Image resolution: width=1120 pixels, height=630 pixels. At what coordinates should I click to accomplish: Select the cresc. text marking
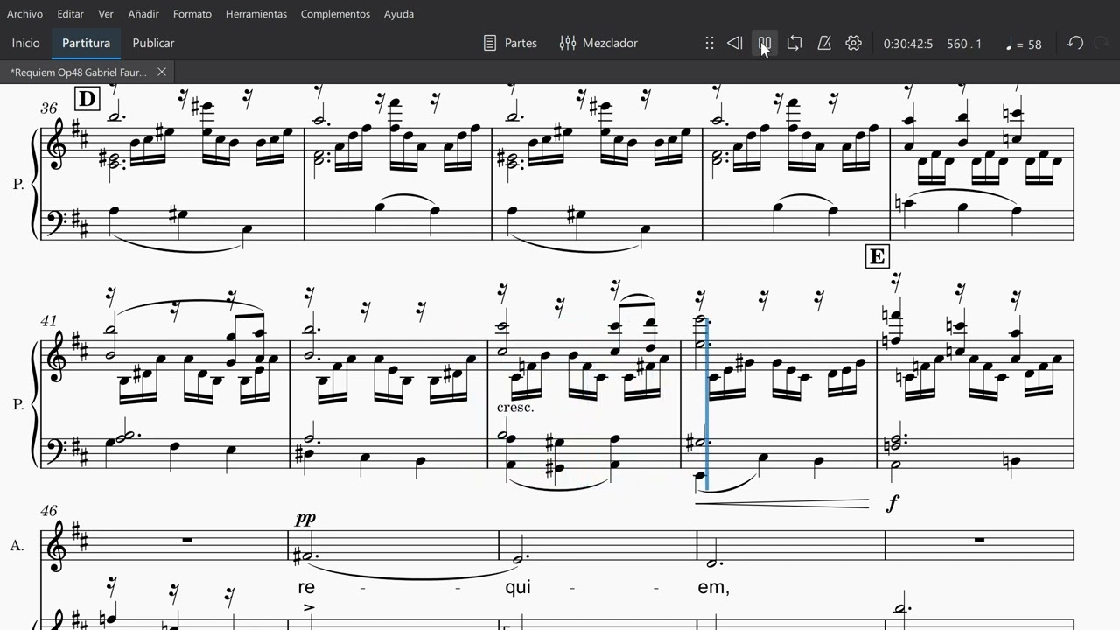(x=515, y=408)
